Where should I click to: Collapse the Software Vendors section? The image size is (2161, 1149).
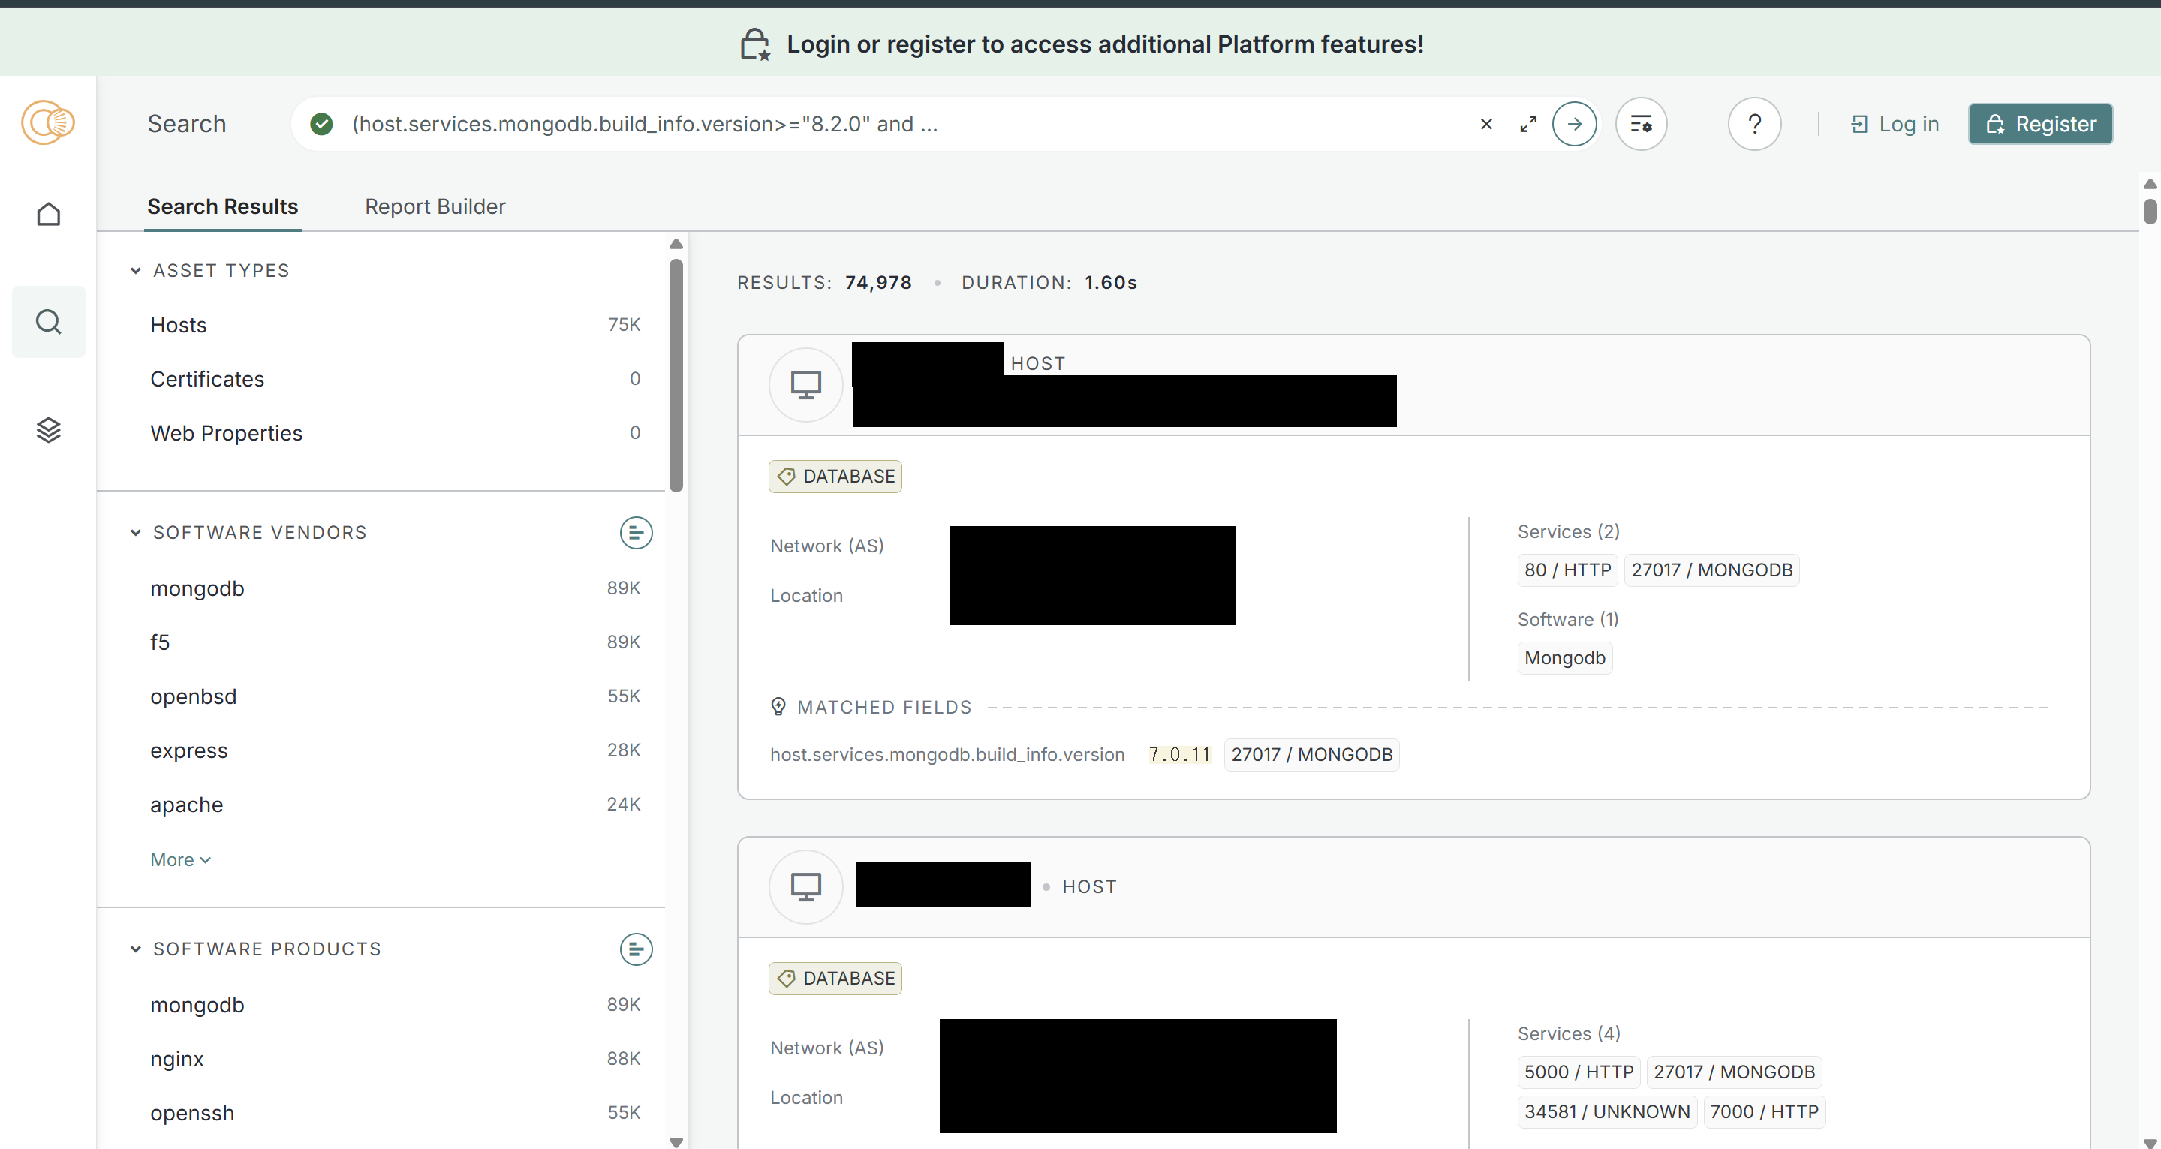136,533
